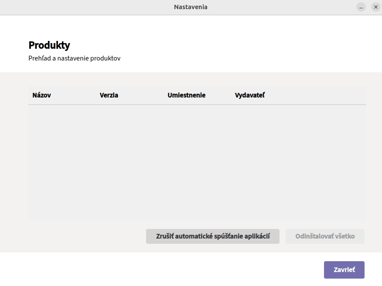Click the Produkty heading
The image size is (382, 286).
(x=49, y=45)
